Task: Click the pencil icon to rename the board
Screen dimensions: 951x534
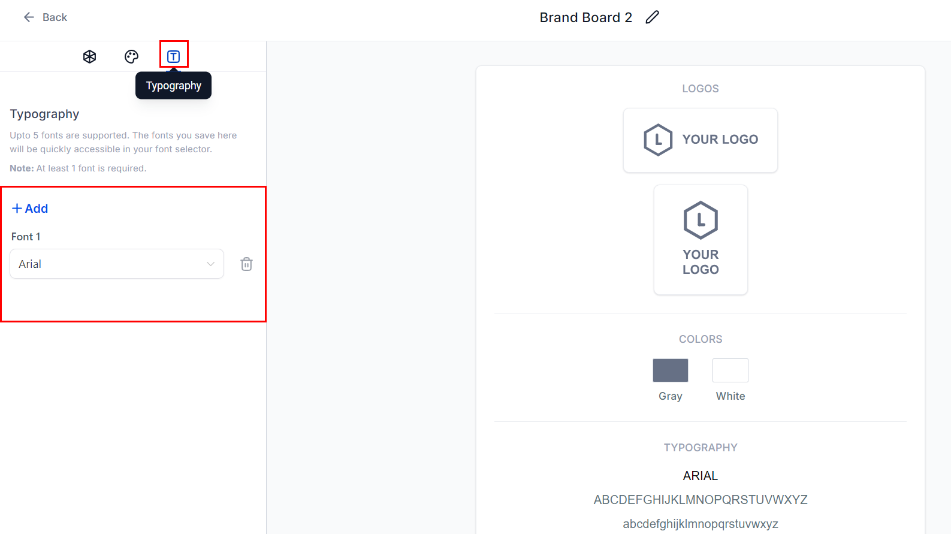Action: pyautogui.click(x=652, y=17)
